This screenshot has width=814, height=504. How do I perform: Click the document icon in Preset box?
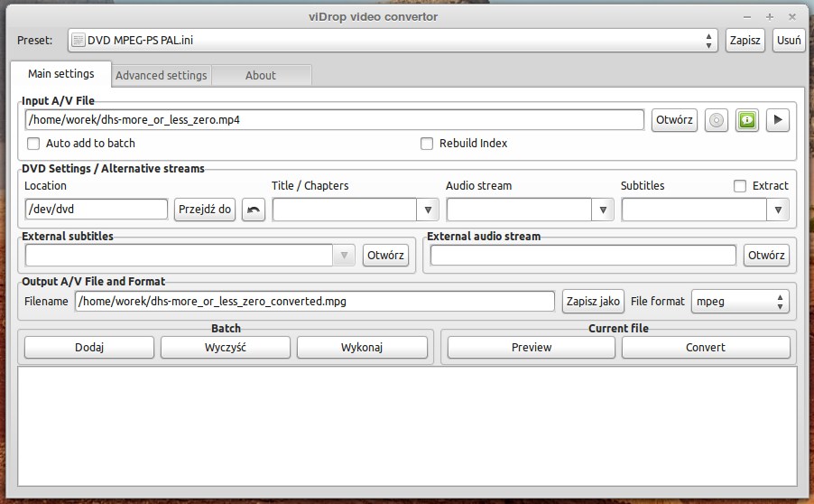click(78, 40)
